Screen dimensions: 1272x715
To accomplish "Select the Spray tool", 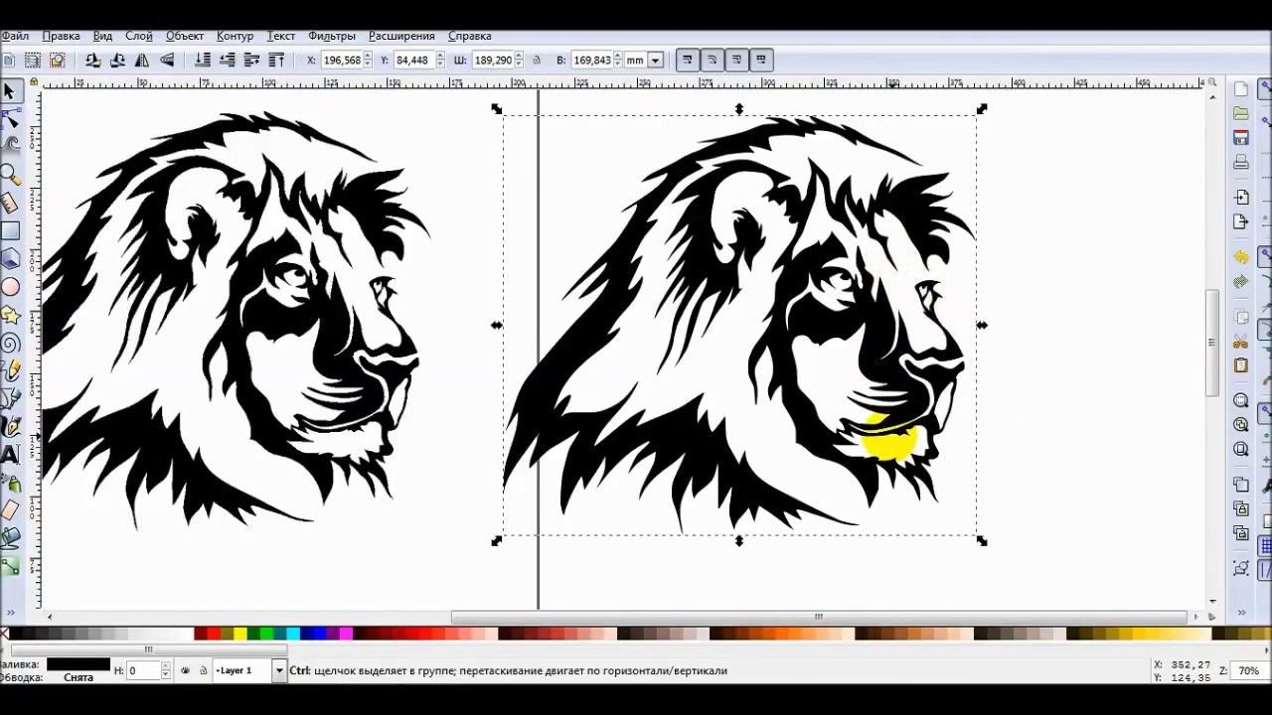I will 10,484.
